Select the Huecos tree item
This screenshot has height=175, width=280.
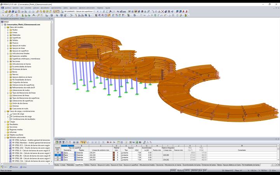tap(15, 43)
